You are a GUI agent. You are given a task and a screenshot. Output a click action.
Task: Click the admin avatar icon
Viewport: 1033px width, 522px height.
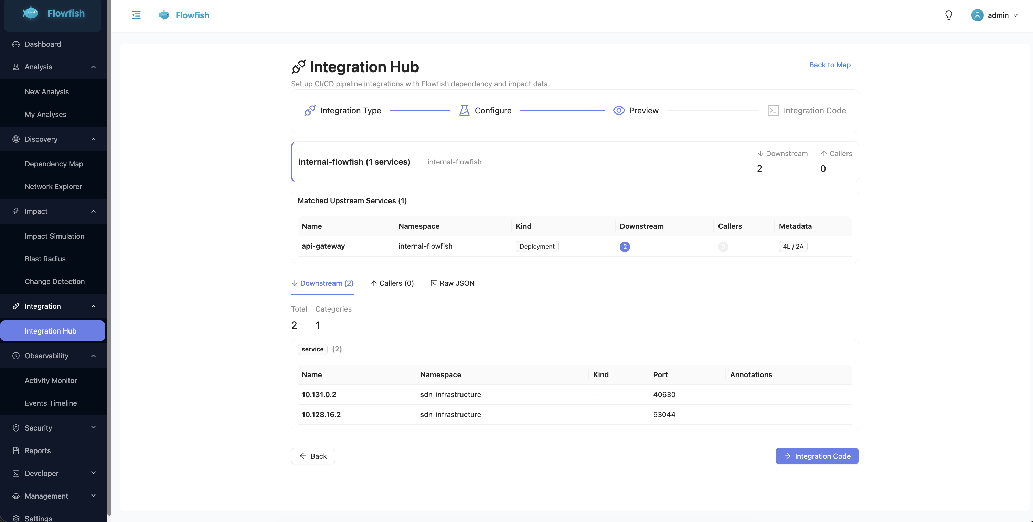point(977,15)
